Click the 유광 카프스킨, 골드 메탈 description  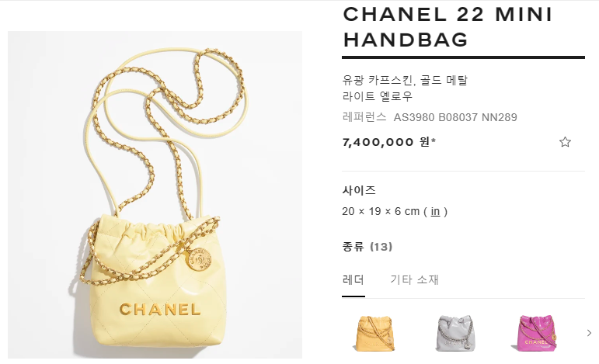click(x=405, y=80)
